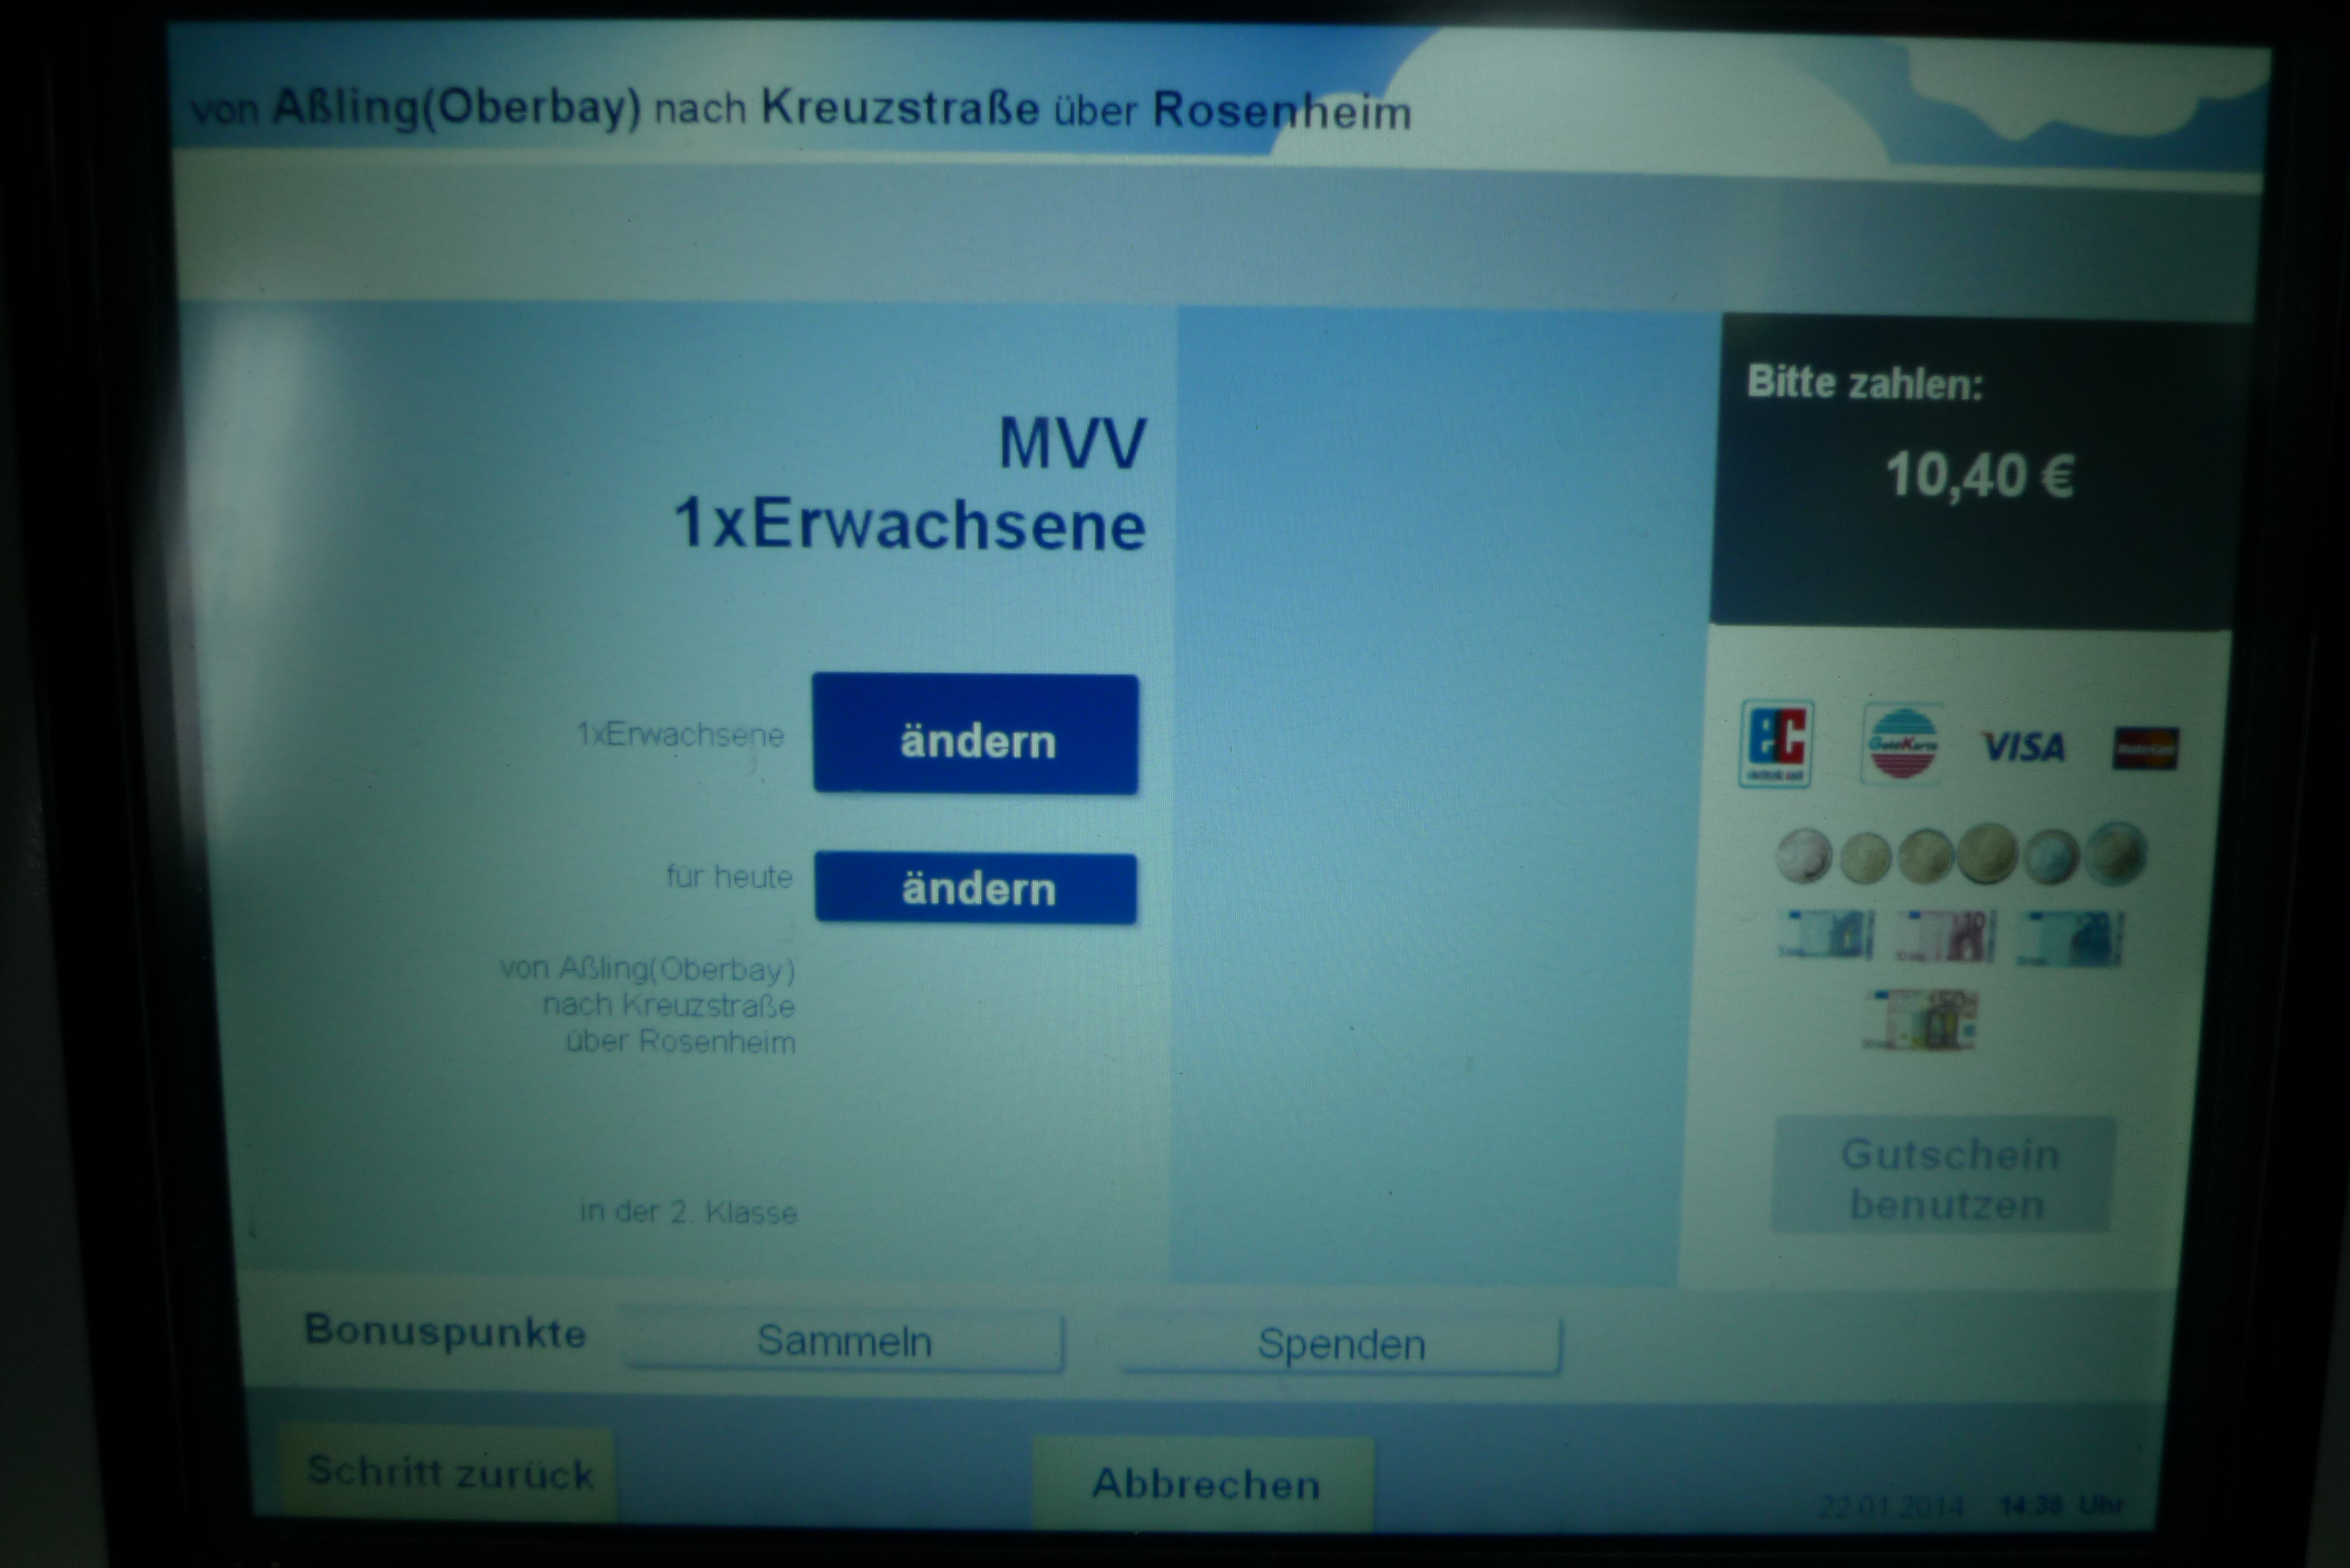Screen dimensions: 2350x1568
Task: Tap the MasterCard logo
Action: pyautogui.click(x=2145, y=749)
